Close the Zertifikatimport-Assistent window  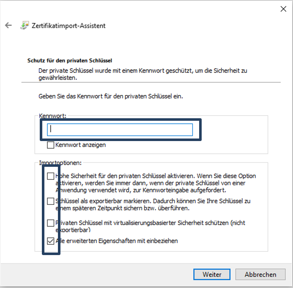(282, 9)
